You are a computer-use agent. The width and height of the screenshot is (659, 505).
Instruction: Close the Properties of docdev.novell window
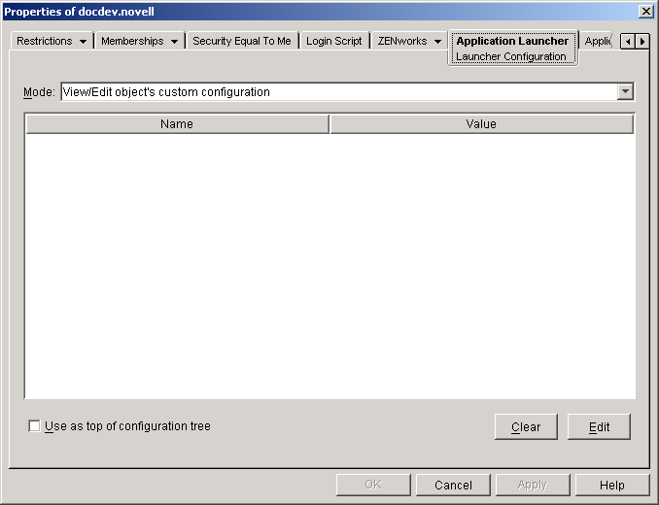pyautogui.click(x=645, y=12)
